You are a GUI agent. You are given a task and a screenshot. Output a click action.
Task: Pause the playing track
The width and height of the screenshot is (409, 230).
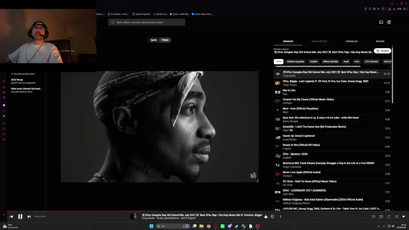coord(20,217)
